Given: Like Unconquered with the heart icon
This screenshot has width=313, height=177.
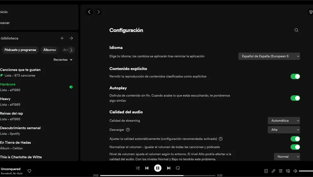Looking at the screenshot, I should pos(29,171).
